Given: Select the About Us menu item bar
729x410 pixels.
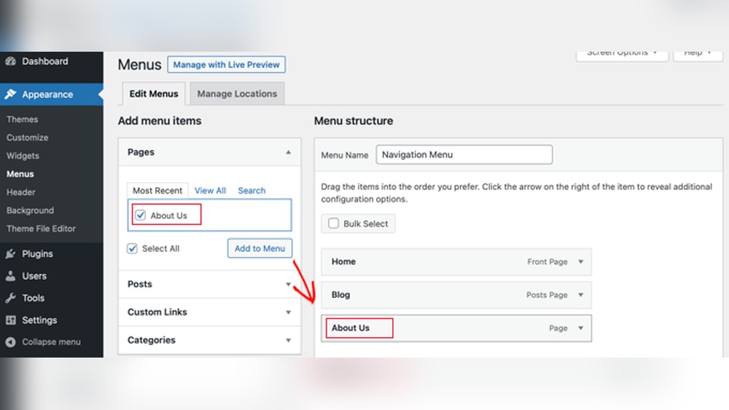Looking at the screenshot, I should pyautogui.click(x=456, y=328).
